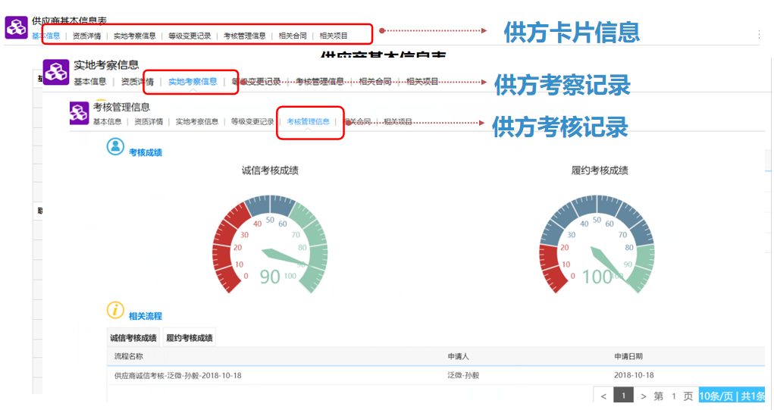Click purple cube icon beside 实地考察信息 title

pyautogui.click(x=55, y=72)
